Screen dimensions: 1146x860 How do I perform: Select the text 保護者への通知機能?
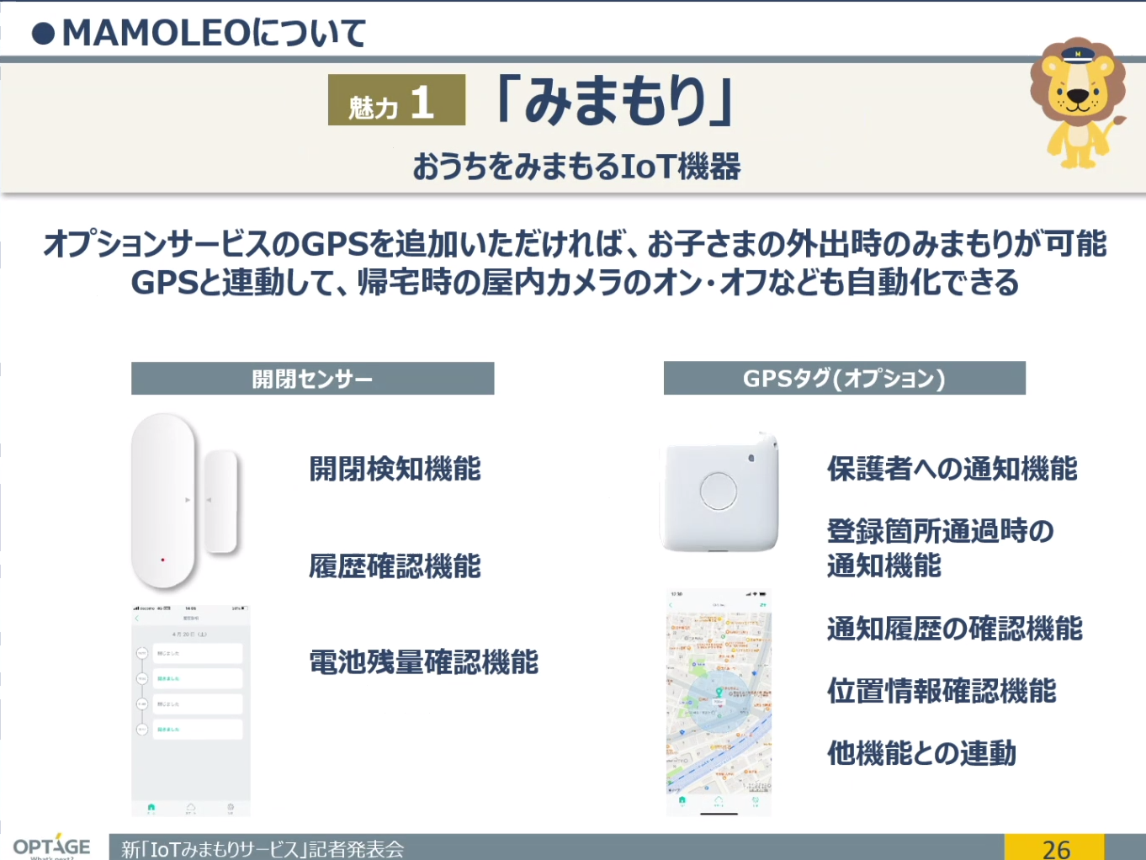pyautogui.click(x=952, y=469)
